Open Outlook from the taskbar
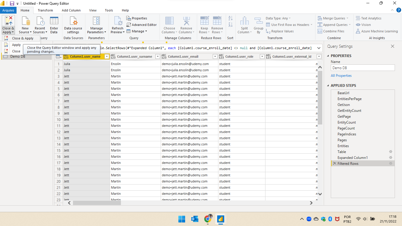Screen dimensions: 402x226 [195, 219]
